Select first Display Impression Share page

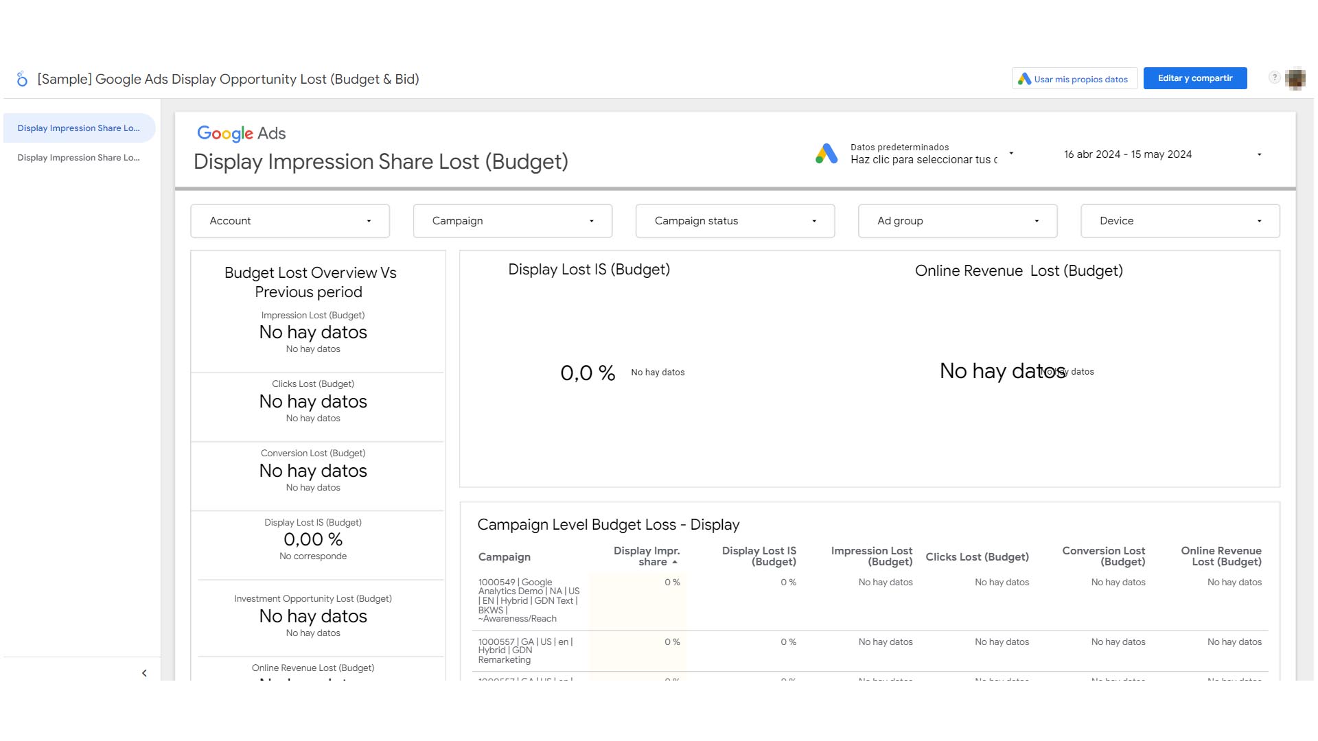click(x=78, y=128)
